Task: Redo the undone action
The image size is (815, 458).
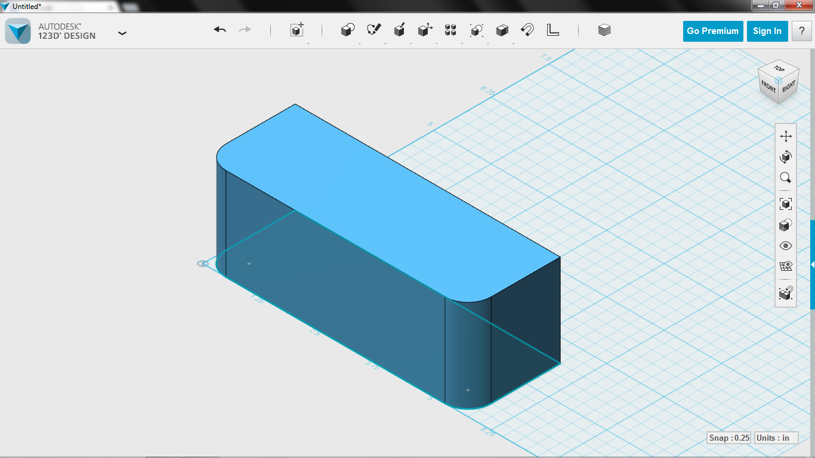Action: click(245, 30)
